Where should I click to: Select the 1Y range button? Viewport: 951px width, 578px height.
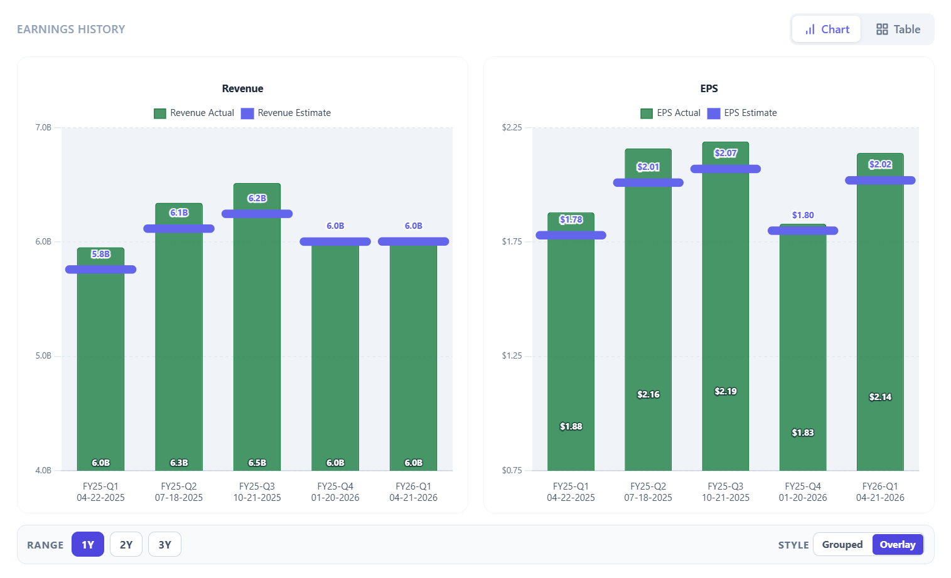[88, 544]
